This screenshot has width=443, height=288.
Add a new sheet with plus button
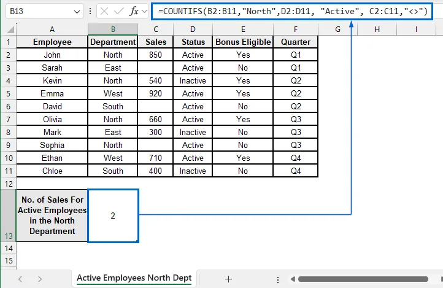(x=228, y=279)
